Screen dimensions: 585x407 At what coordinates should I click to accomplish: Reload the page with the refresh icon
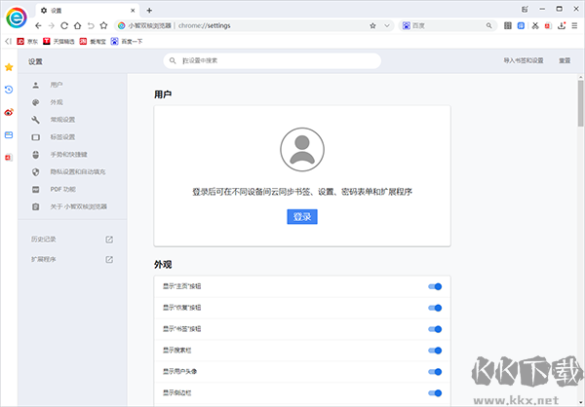coord(64,25)
